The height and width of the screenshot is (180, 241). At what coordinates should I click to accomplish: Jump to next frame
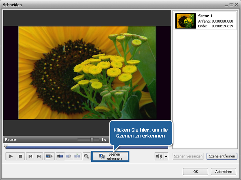click(x=39, y=156)
